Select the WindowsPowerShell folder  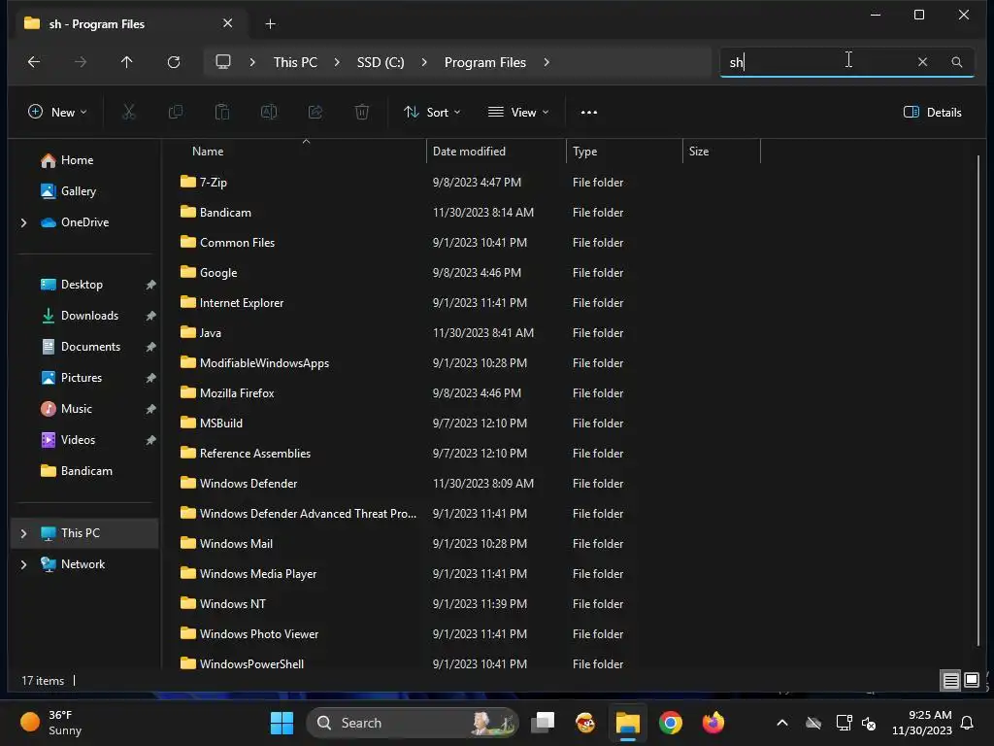[251, 664]
